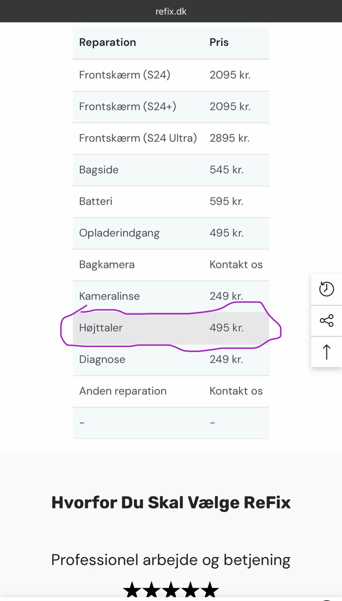Tap the share icon
The width and height of the screenshot is (342, 601).
(x=326, y=320)
